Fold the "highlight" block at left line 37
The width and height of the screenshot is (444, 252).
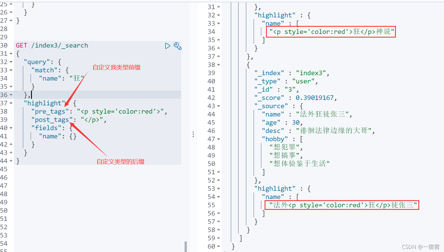pyautogui.click(x=11, y=103)
